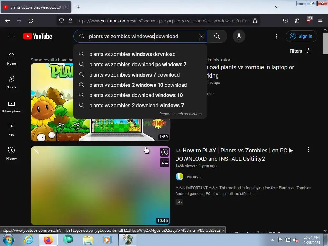Open the Usitility 2 channel avatar
Image resolution: width=328 pixels, height=246 pixels.
point(179,177)
